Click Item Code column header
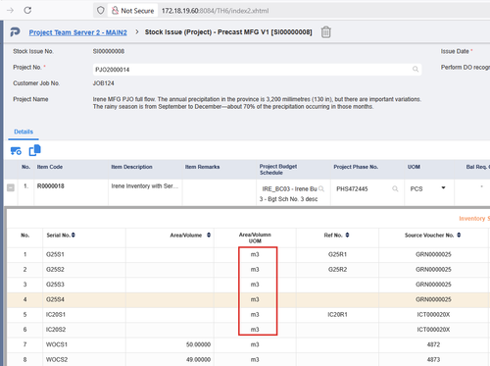This screenshot has width=490, height=366. [50, 167]
